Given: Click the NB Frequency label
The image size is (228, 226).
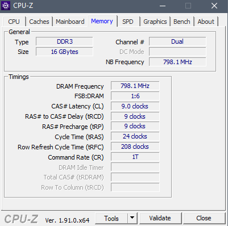Looking at the screenshot, I should coord(125,62).
